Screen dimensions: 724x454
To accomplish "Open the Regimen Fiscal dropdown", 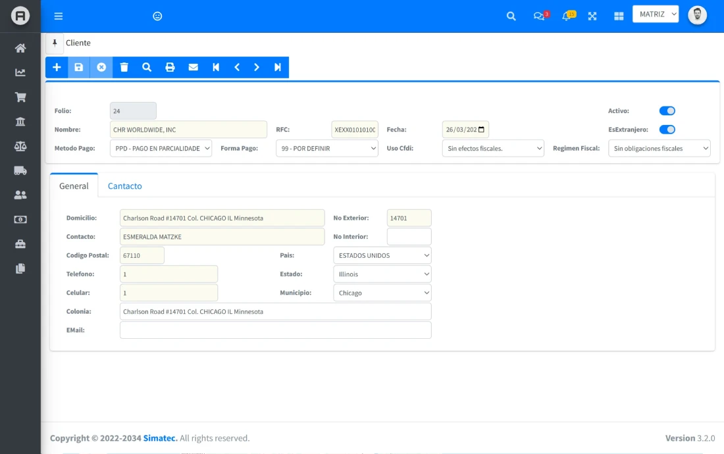I will [x=659, y=149].
